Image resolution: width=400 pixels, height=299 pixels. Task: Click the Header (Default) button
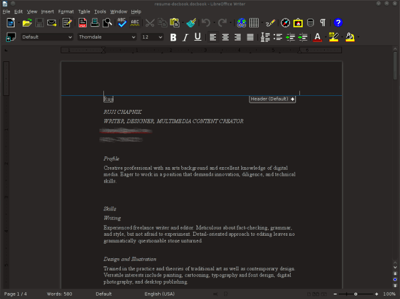272,99
